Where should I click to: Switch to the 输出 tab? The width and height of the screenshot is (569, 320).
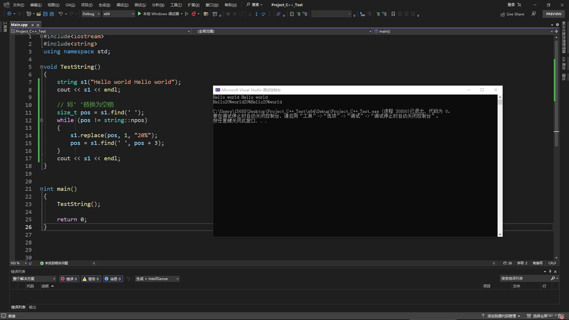tap(33, 307)
